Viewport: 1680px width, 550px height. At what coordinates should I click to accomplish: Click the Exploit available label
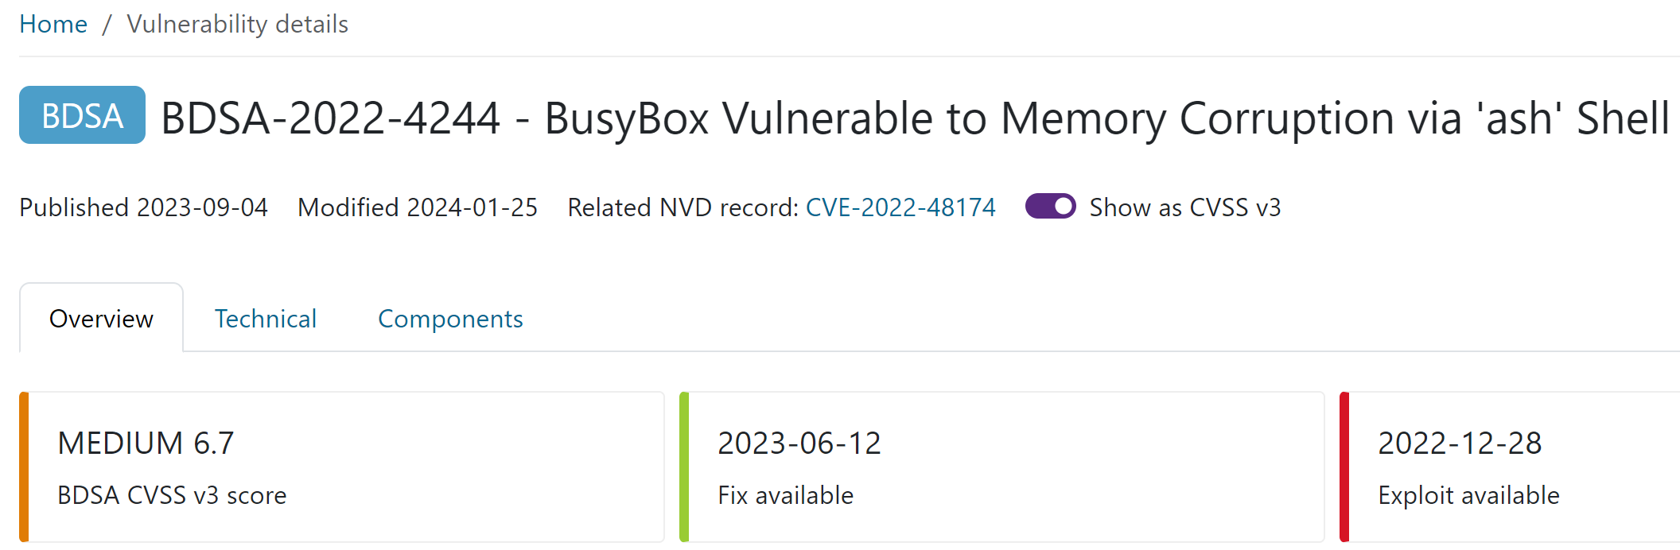pos(1468,495)
